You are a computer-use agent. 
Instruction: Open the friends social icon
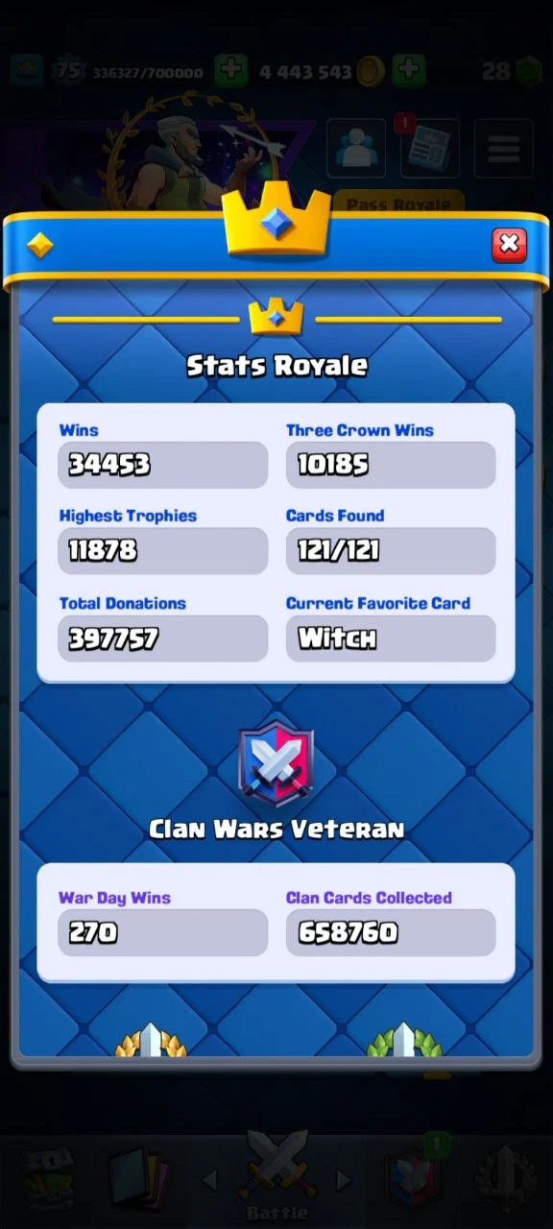[x=356, y=148]
